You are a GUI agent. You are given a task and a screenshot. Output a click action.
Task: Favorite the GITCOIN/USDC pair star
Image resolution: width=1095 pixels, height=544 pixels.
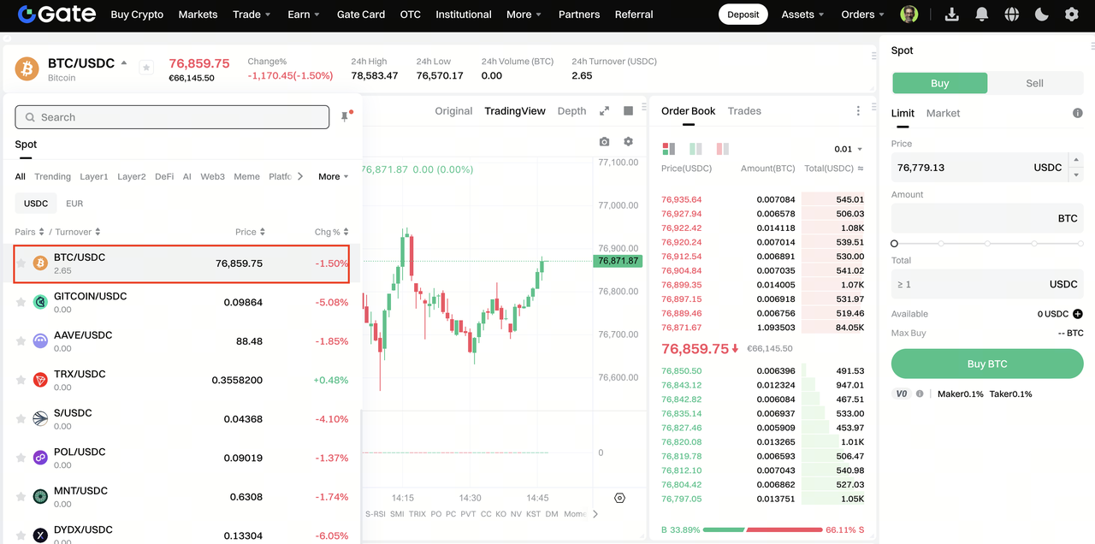21,302
